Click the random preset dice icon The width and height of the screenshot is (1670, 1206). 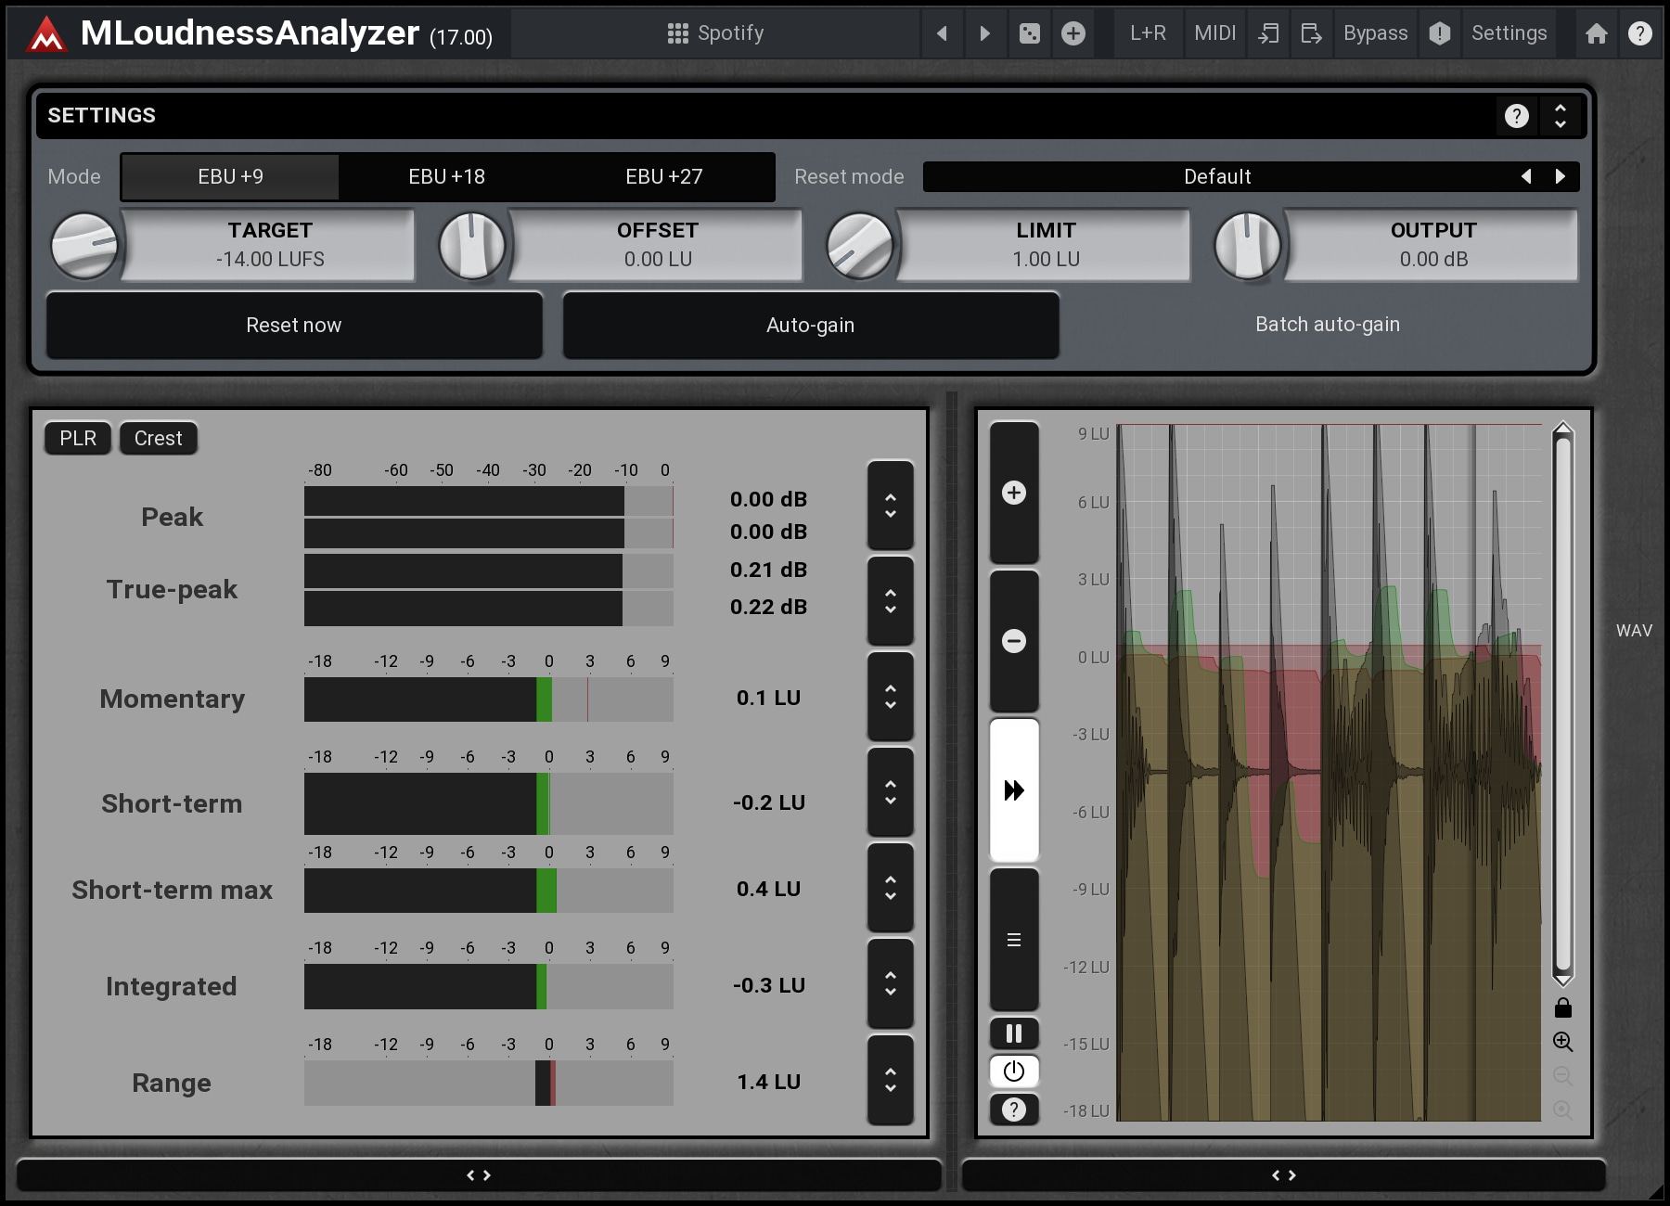pyautogui.click(x=1029, y=34)
